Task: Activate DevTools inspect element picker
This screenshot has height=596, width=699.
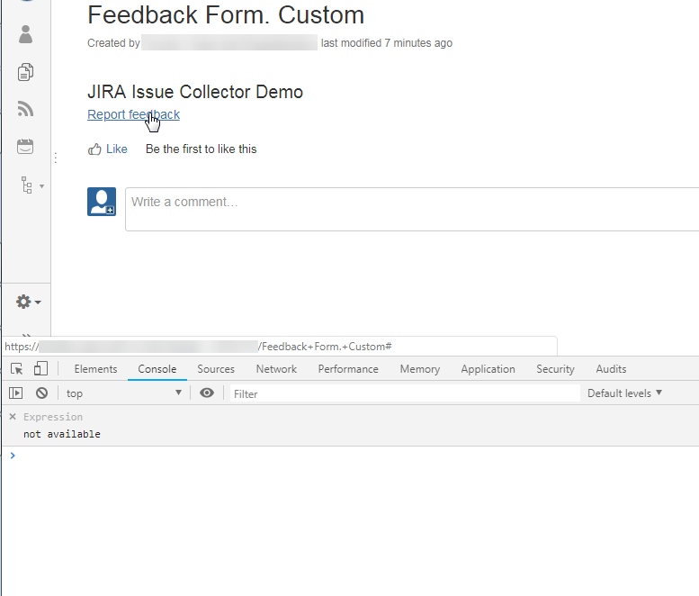Action: click(x=17, y=369)
